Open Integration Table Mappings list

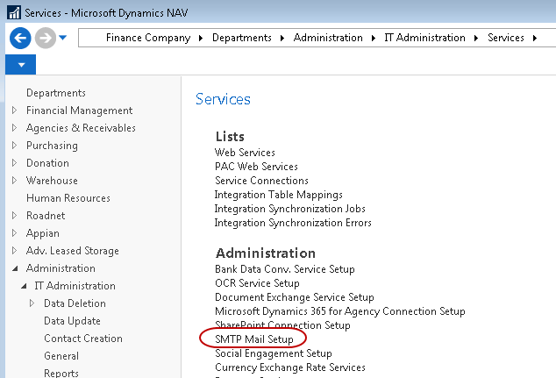[278, 195]
